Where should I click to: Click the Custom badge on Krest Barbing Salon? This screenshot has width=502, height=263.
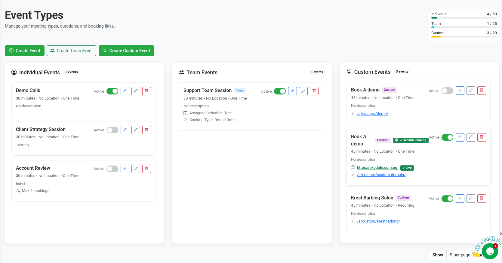[403, 198]
